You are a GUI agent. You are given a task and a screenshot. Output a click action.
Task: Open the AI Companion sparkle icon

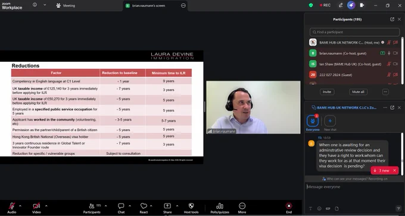tap(351, 5)
